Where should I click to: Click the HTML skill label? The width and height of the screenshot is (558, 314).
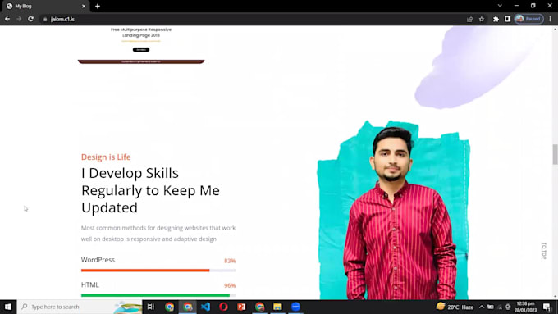click(90, 284)
